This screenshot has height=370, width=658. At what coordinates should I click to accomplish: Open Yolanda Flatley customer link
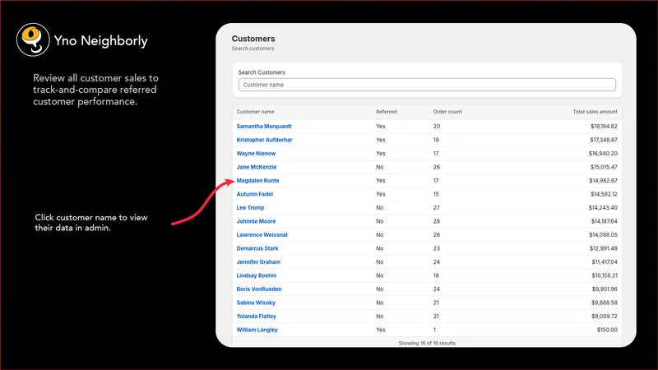pos(257,317)
